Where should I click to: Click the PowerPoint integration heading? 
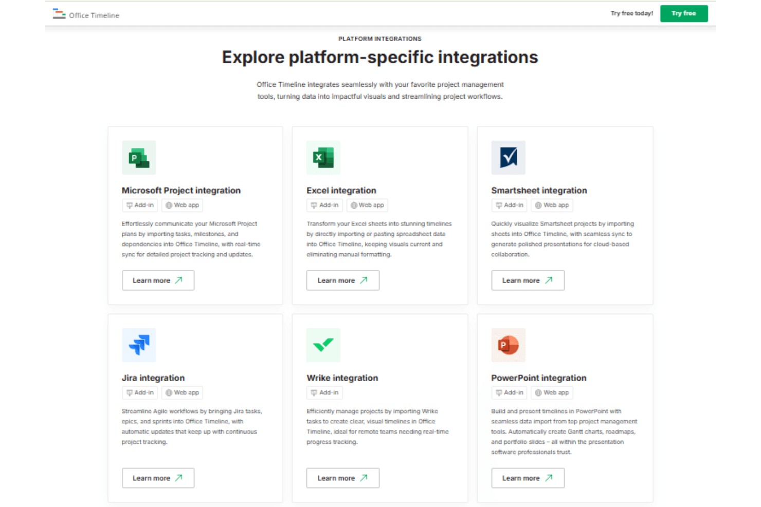539,378
